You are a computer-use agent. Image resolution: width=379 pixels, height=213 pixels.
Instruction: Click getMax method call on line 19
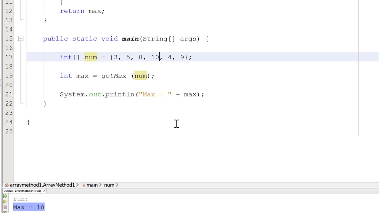[114, 76]
